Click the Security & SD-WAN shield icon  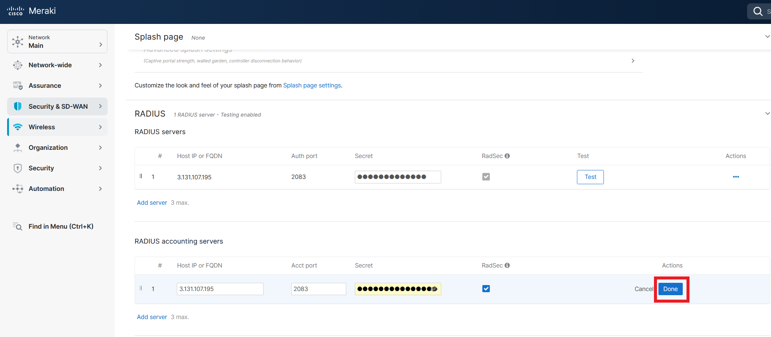tap(18, 106)
